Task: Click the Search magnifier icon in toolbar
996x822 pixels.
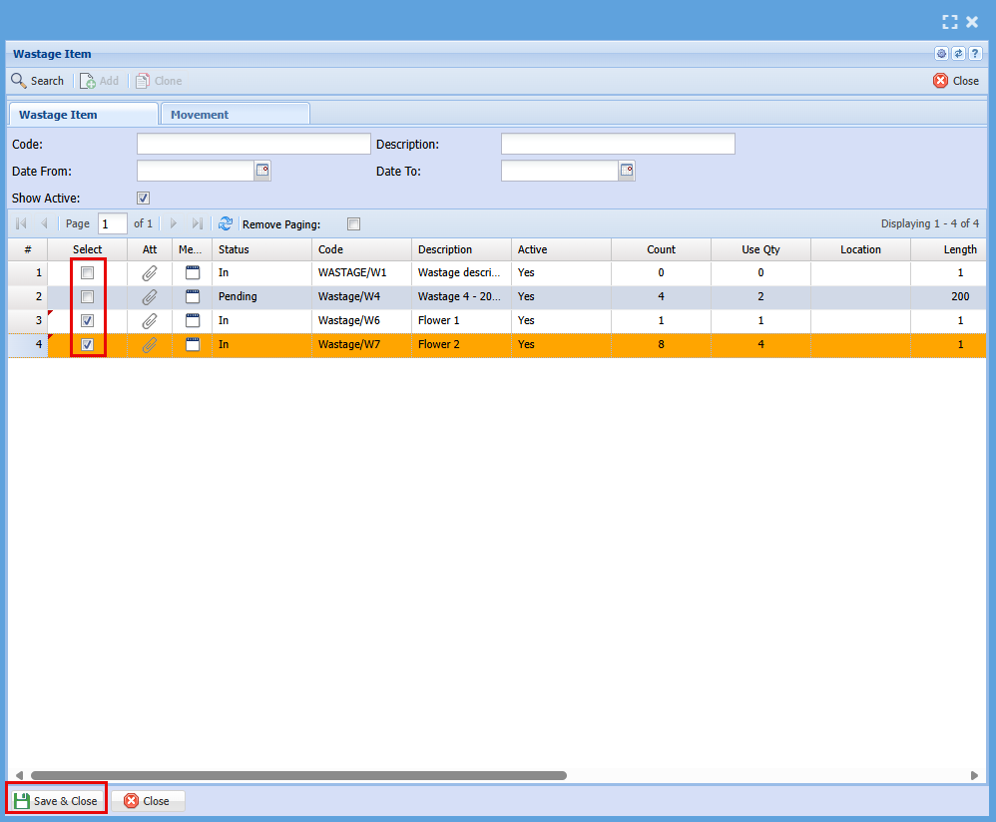Action: click(19, 81)
